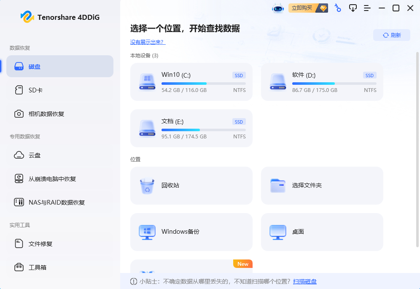Choose 回收站 recycle bin location
420x289 pixels.
point(191,186)
